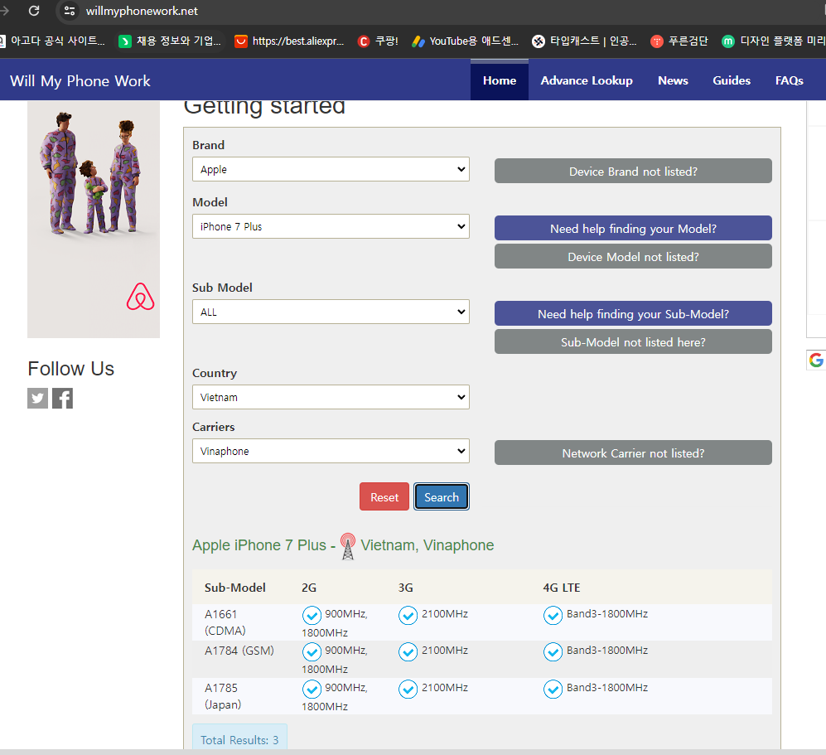The image size is (826, 755).
Task: Click Device Brand not listed button
Action: click(633, 172)
